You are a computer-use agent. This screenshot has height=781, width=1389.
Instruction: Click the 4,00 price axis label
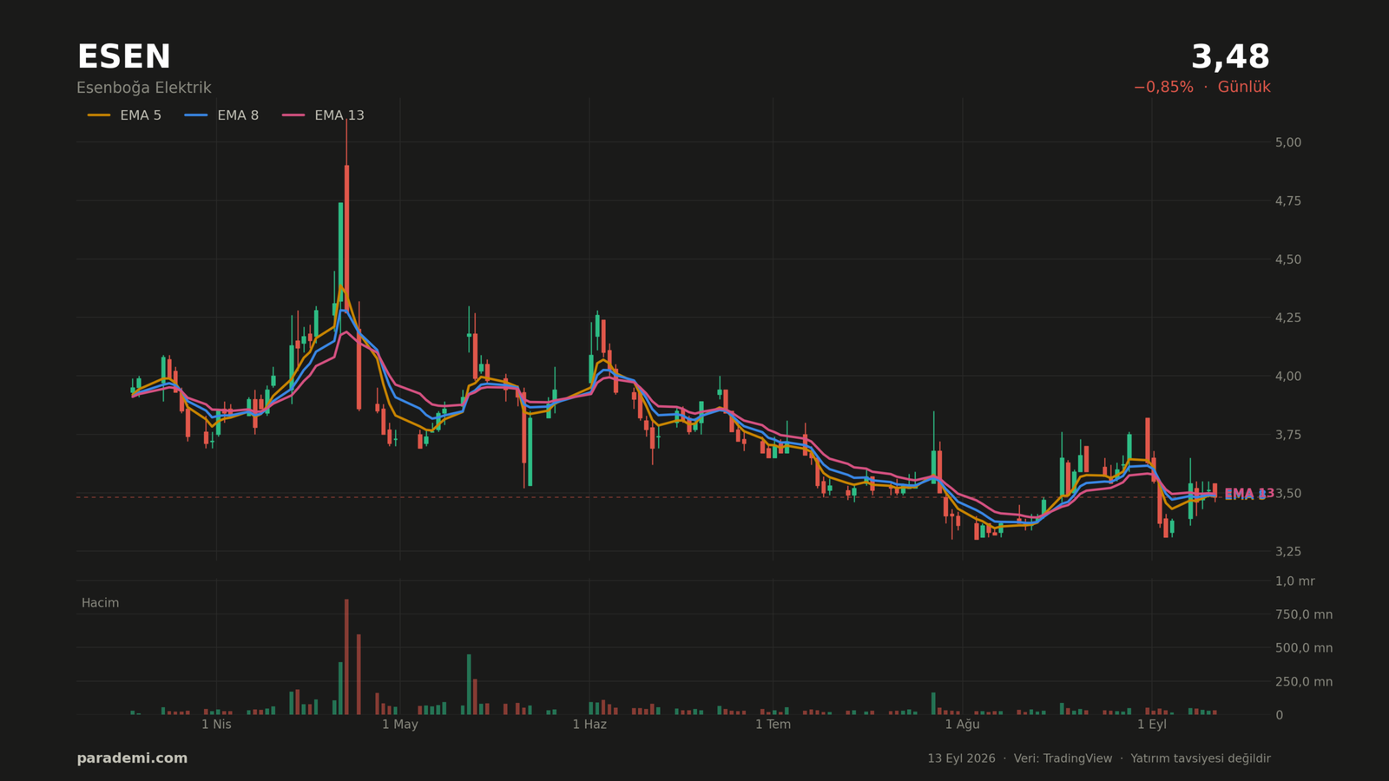click(x=1287, y=377)
